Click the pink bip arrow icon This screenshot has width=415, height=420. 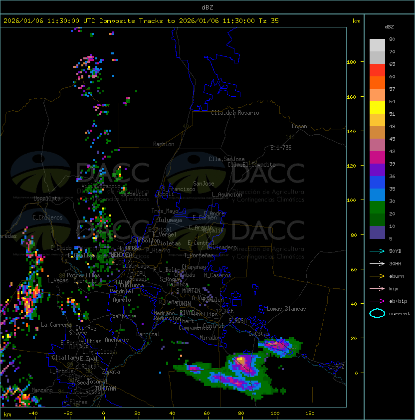pos(377,288)
